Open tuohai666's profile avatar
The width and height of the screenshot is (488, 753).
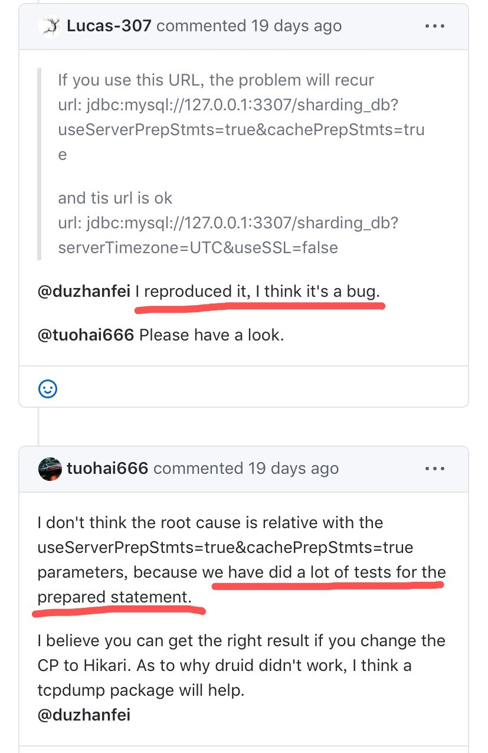coord(50,469)
